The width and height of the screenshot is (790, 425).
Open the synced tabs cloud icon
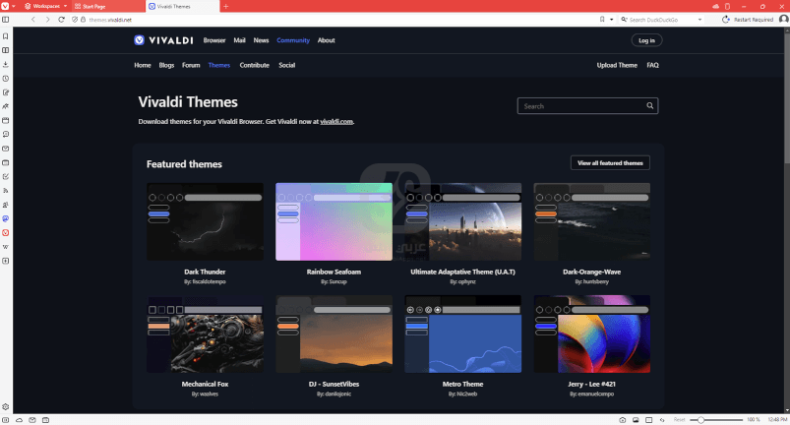point(715,6)
